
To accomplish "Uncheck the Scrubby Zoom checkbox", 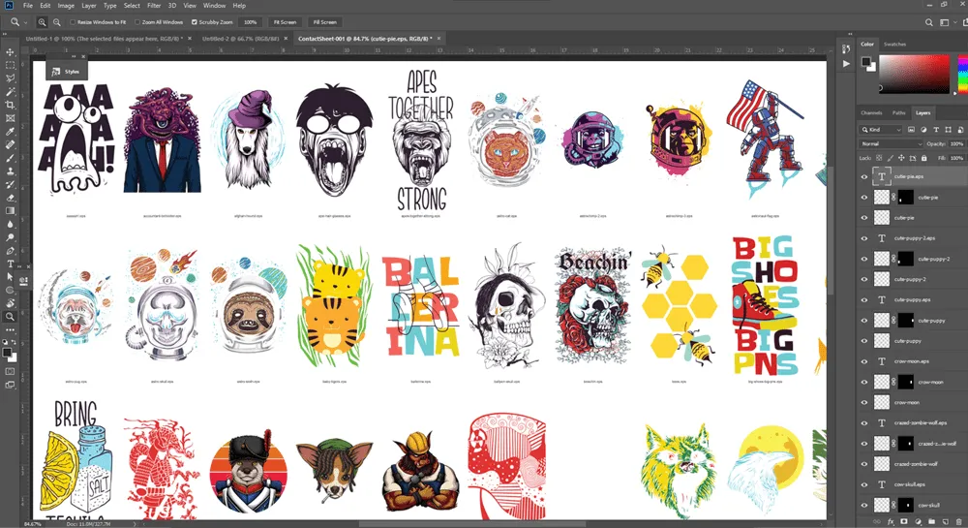I will pos(195,22).
